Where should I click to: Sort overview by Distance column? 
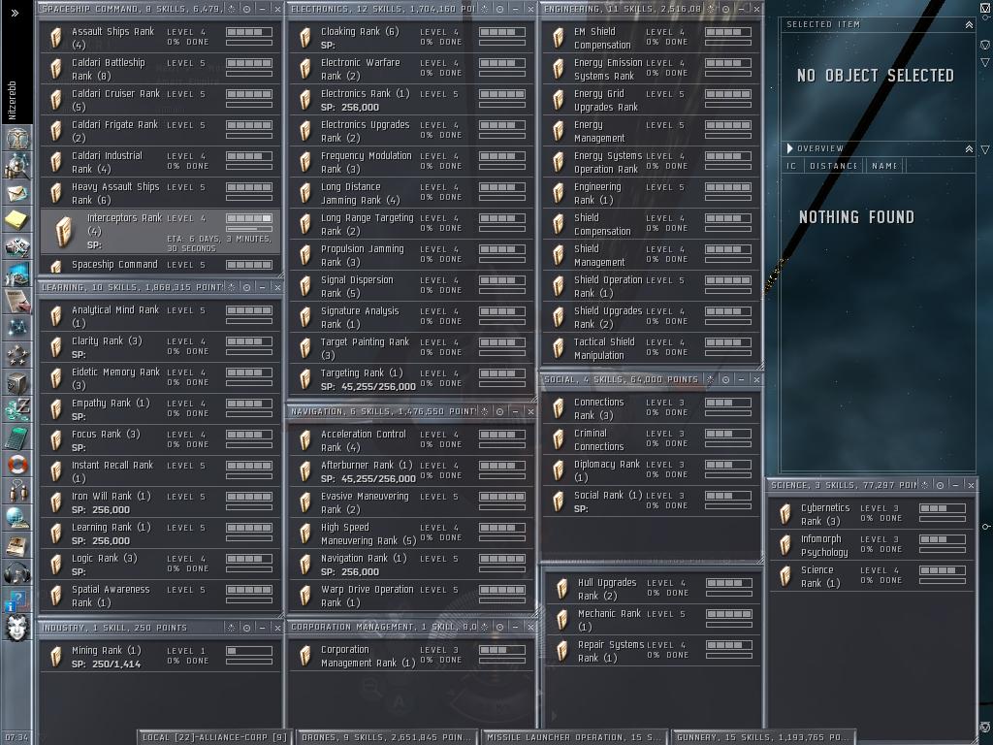pyautogui.click(x=833, y=166)
